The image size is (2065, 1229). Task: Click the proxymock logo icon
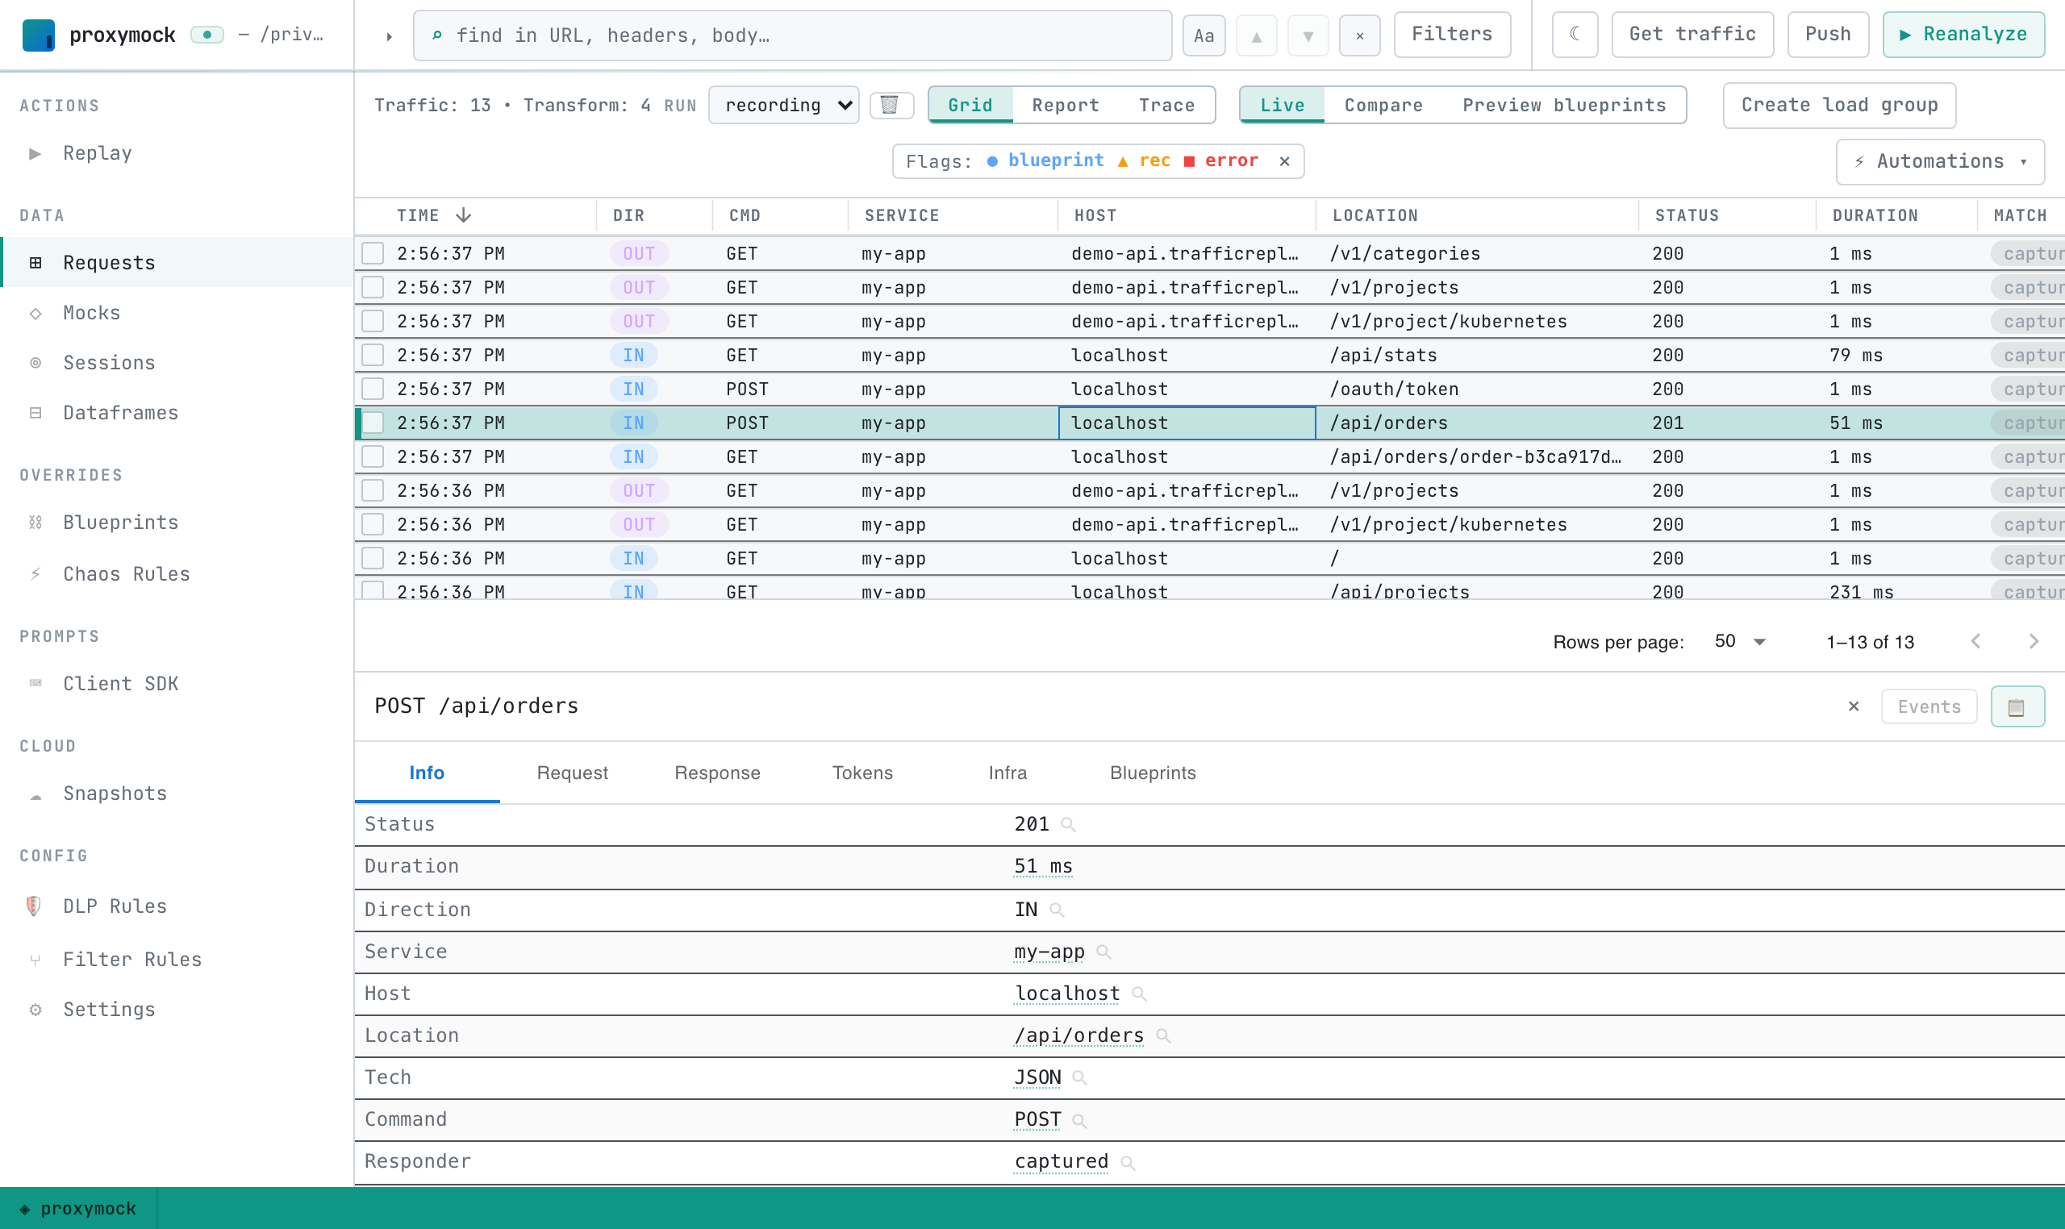pyautogui.click(x=38, y=35)
